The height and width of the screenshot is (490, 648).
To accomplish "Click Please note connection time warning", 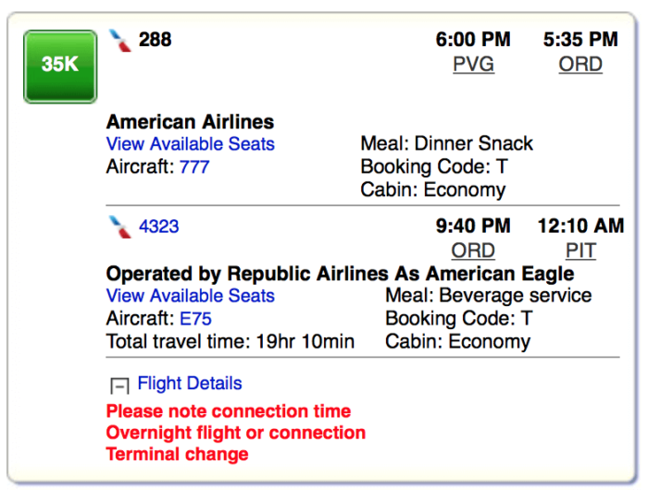I will point(229,411).
